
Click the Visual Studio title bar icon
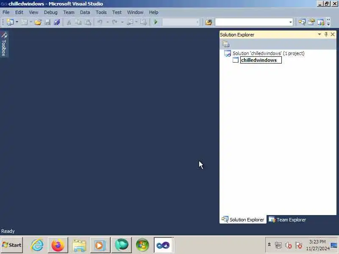click(4, 4)
